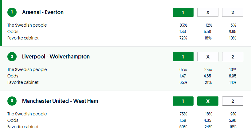Click The Swedish people label under Liverpool match
The height and width of the screenshot is (135, 251).
(x=27, y=69)
